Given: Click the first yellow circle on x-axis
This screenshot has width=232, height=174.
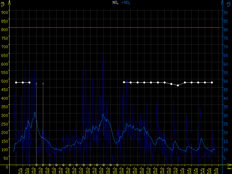Looking at the screenshot, I should coord(36,165).
